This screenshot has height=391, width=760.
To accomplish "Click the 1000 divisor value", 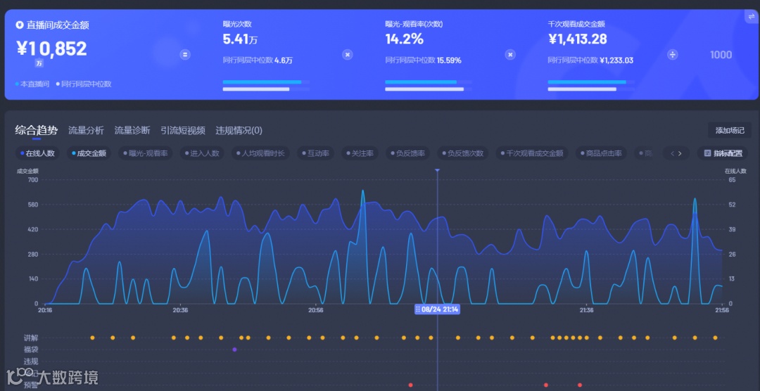I will click(x=721, y=55).
